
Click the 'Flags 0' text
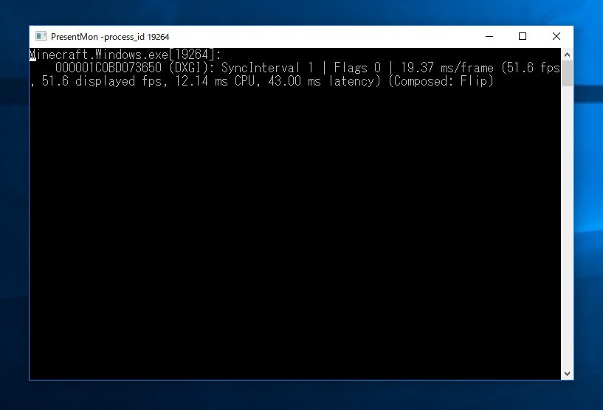click(357, 68)
